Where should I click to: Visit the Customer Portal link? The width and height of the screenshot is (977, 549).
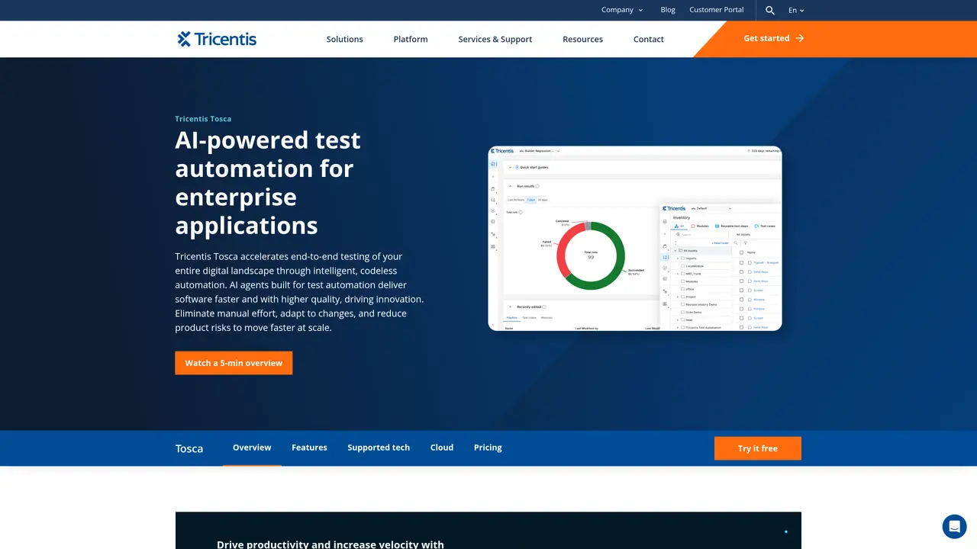(717, 10)
